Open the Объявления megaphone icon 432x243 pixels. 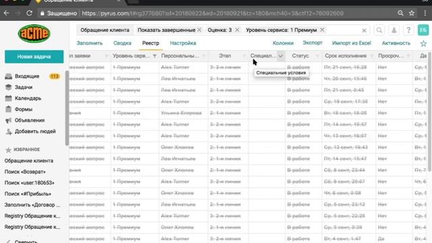coord(9,120)
